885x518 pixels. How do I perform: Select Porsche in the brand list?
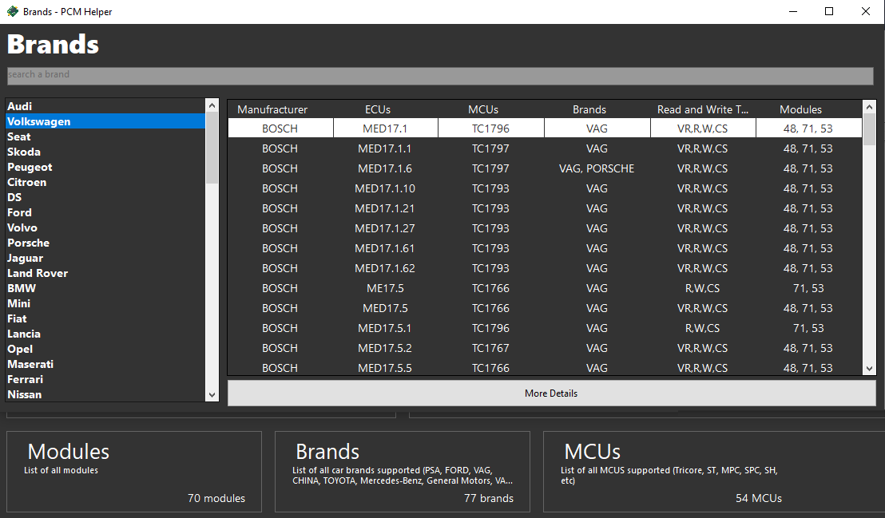105,243
